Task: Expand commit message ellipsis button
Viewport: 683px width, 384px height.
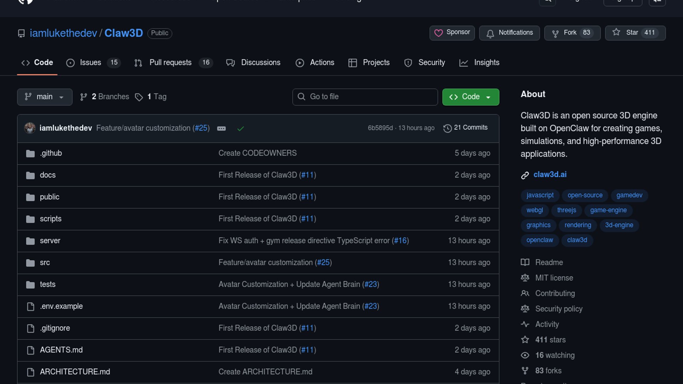Action: [x=221, y=128]
